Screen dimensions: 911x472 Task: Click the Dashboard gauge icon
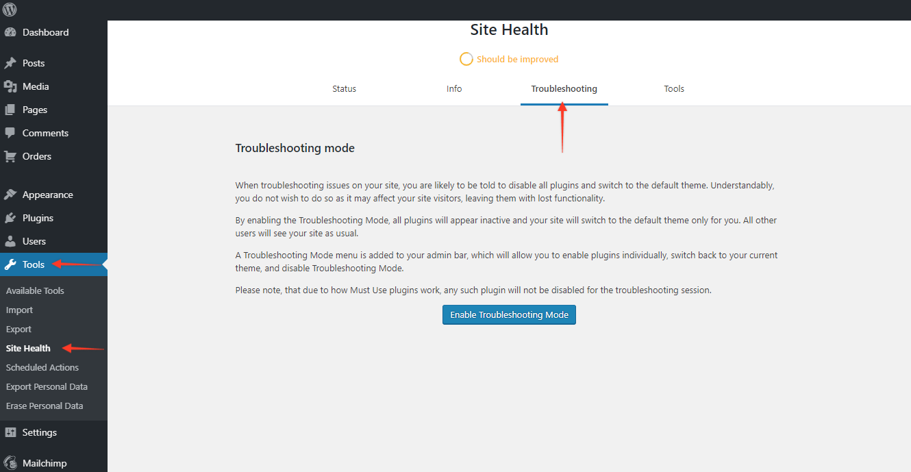[10, 32]
